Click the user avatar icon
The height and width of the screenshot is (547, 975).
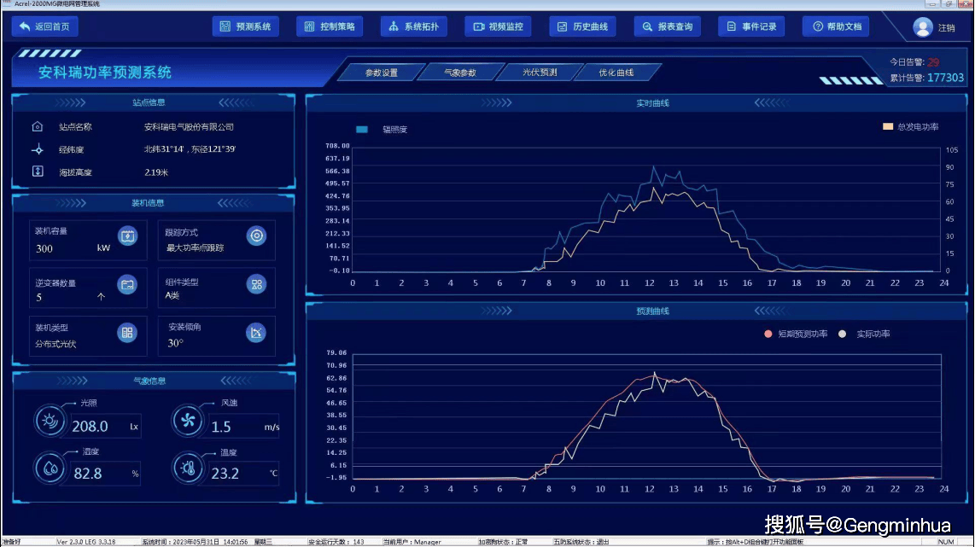923,27
